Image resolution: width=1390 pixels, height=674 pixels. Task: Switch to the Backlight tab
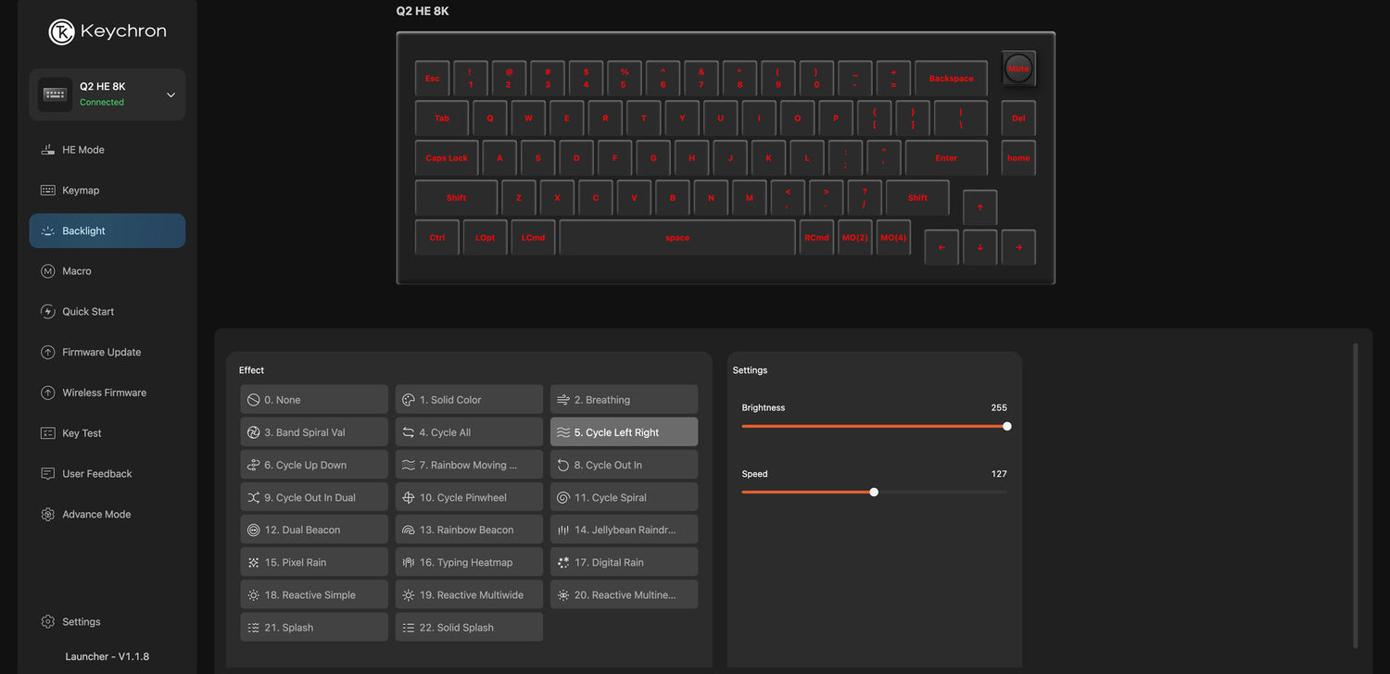click(x=107, y=231)
